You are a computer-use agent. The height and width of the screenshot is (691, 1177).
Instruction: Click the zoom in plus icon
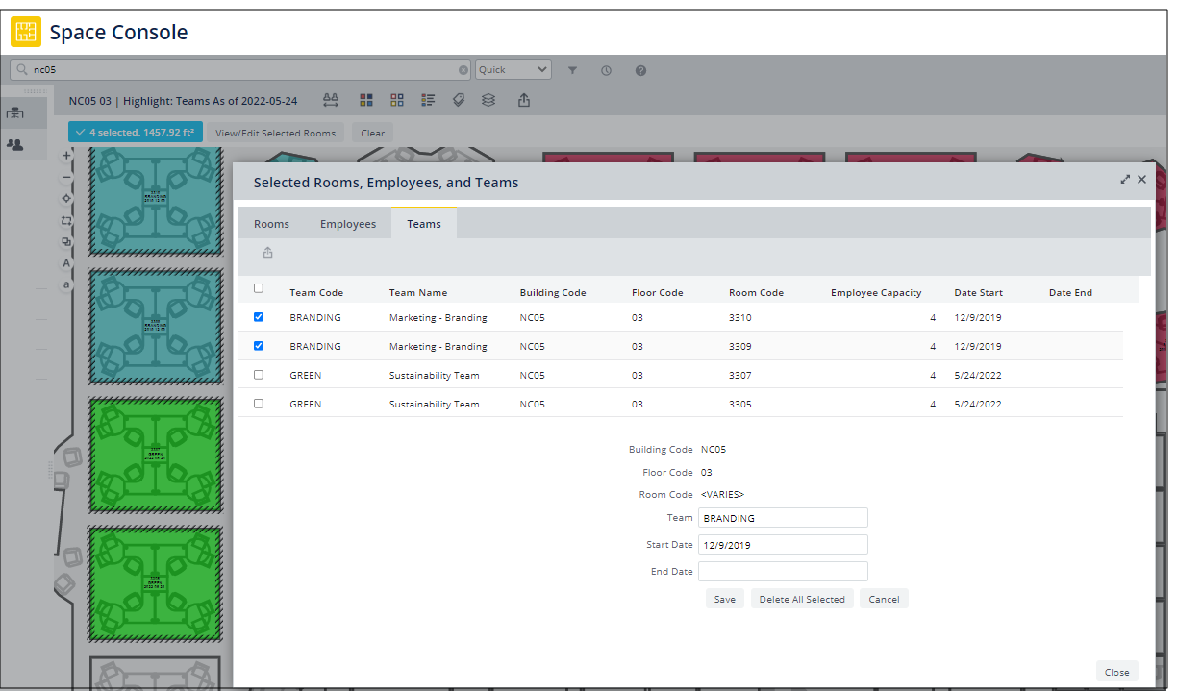click(66, 155)
